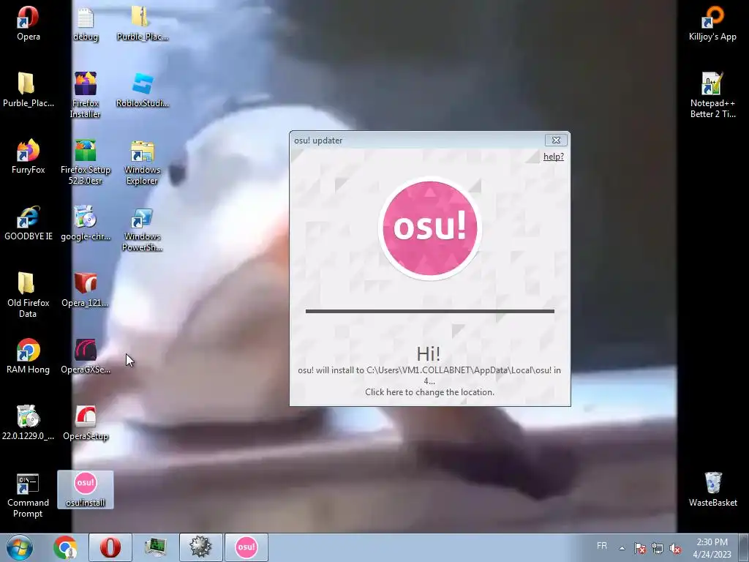This screenshot has height=562, width=749.
Task: Switch to the gear app taskbar button
Action: (200, 547)
